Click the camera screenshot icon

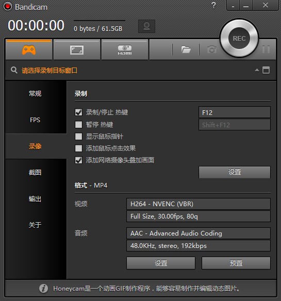pos(212,49)
